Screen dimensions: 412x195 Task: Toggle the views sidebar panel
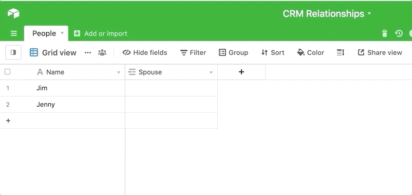coord(13,52)
